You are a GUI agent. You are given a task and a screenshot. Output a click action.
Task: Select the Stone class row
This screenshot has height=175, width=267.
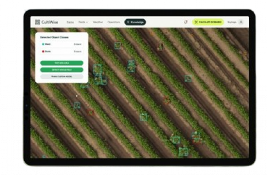click(62, 51)
